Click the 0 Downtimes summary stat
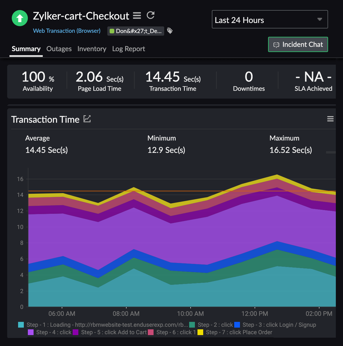Viewport: 343px width, 346px height. click(x=249, y=81)
